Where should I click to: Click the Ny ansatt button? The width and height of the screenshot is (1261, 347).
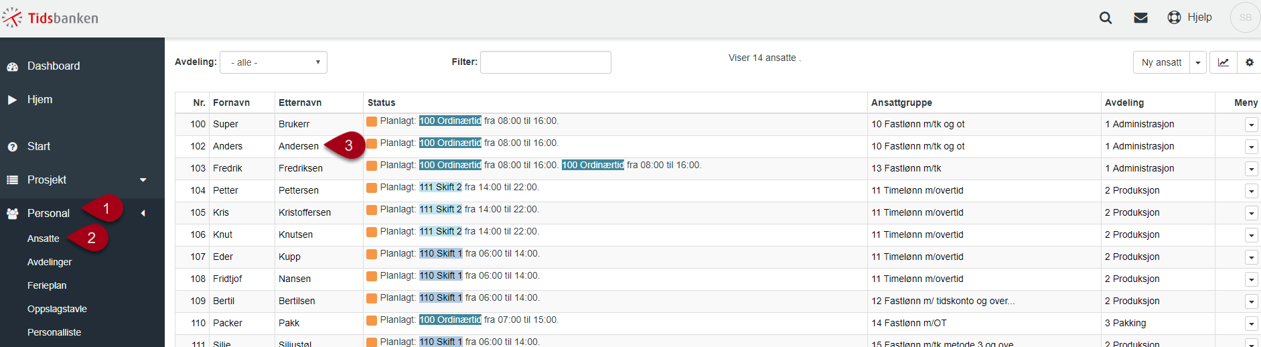click(1161, 62)
